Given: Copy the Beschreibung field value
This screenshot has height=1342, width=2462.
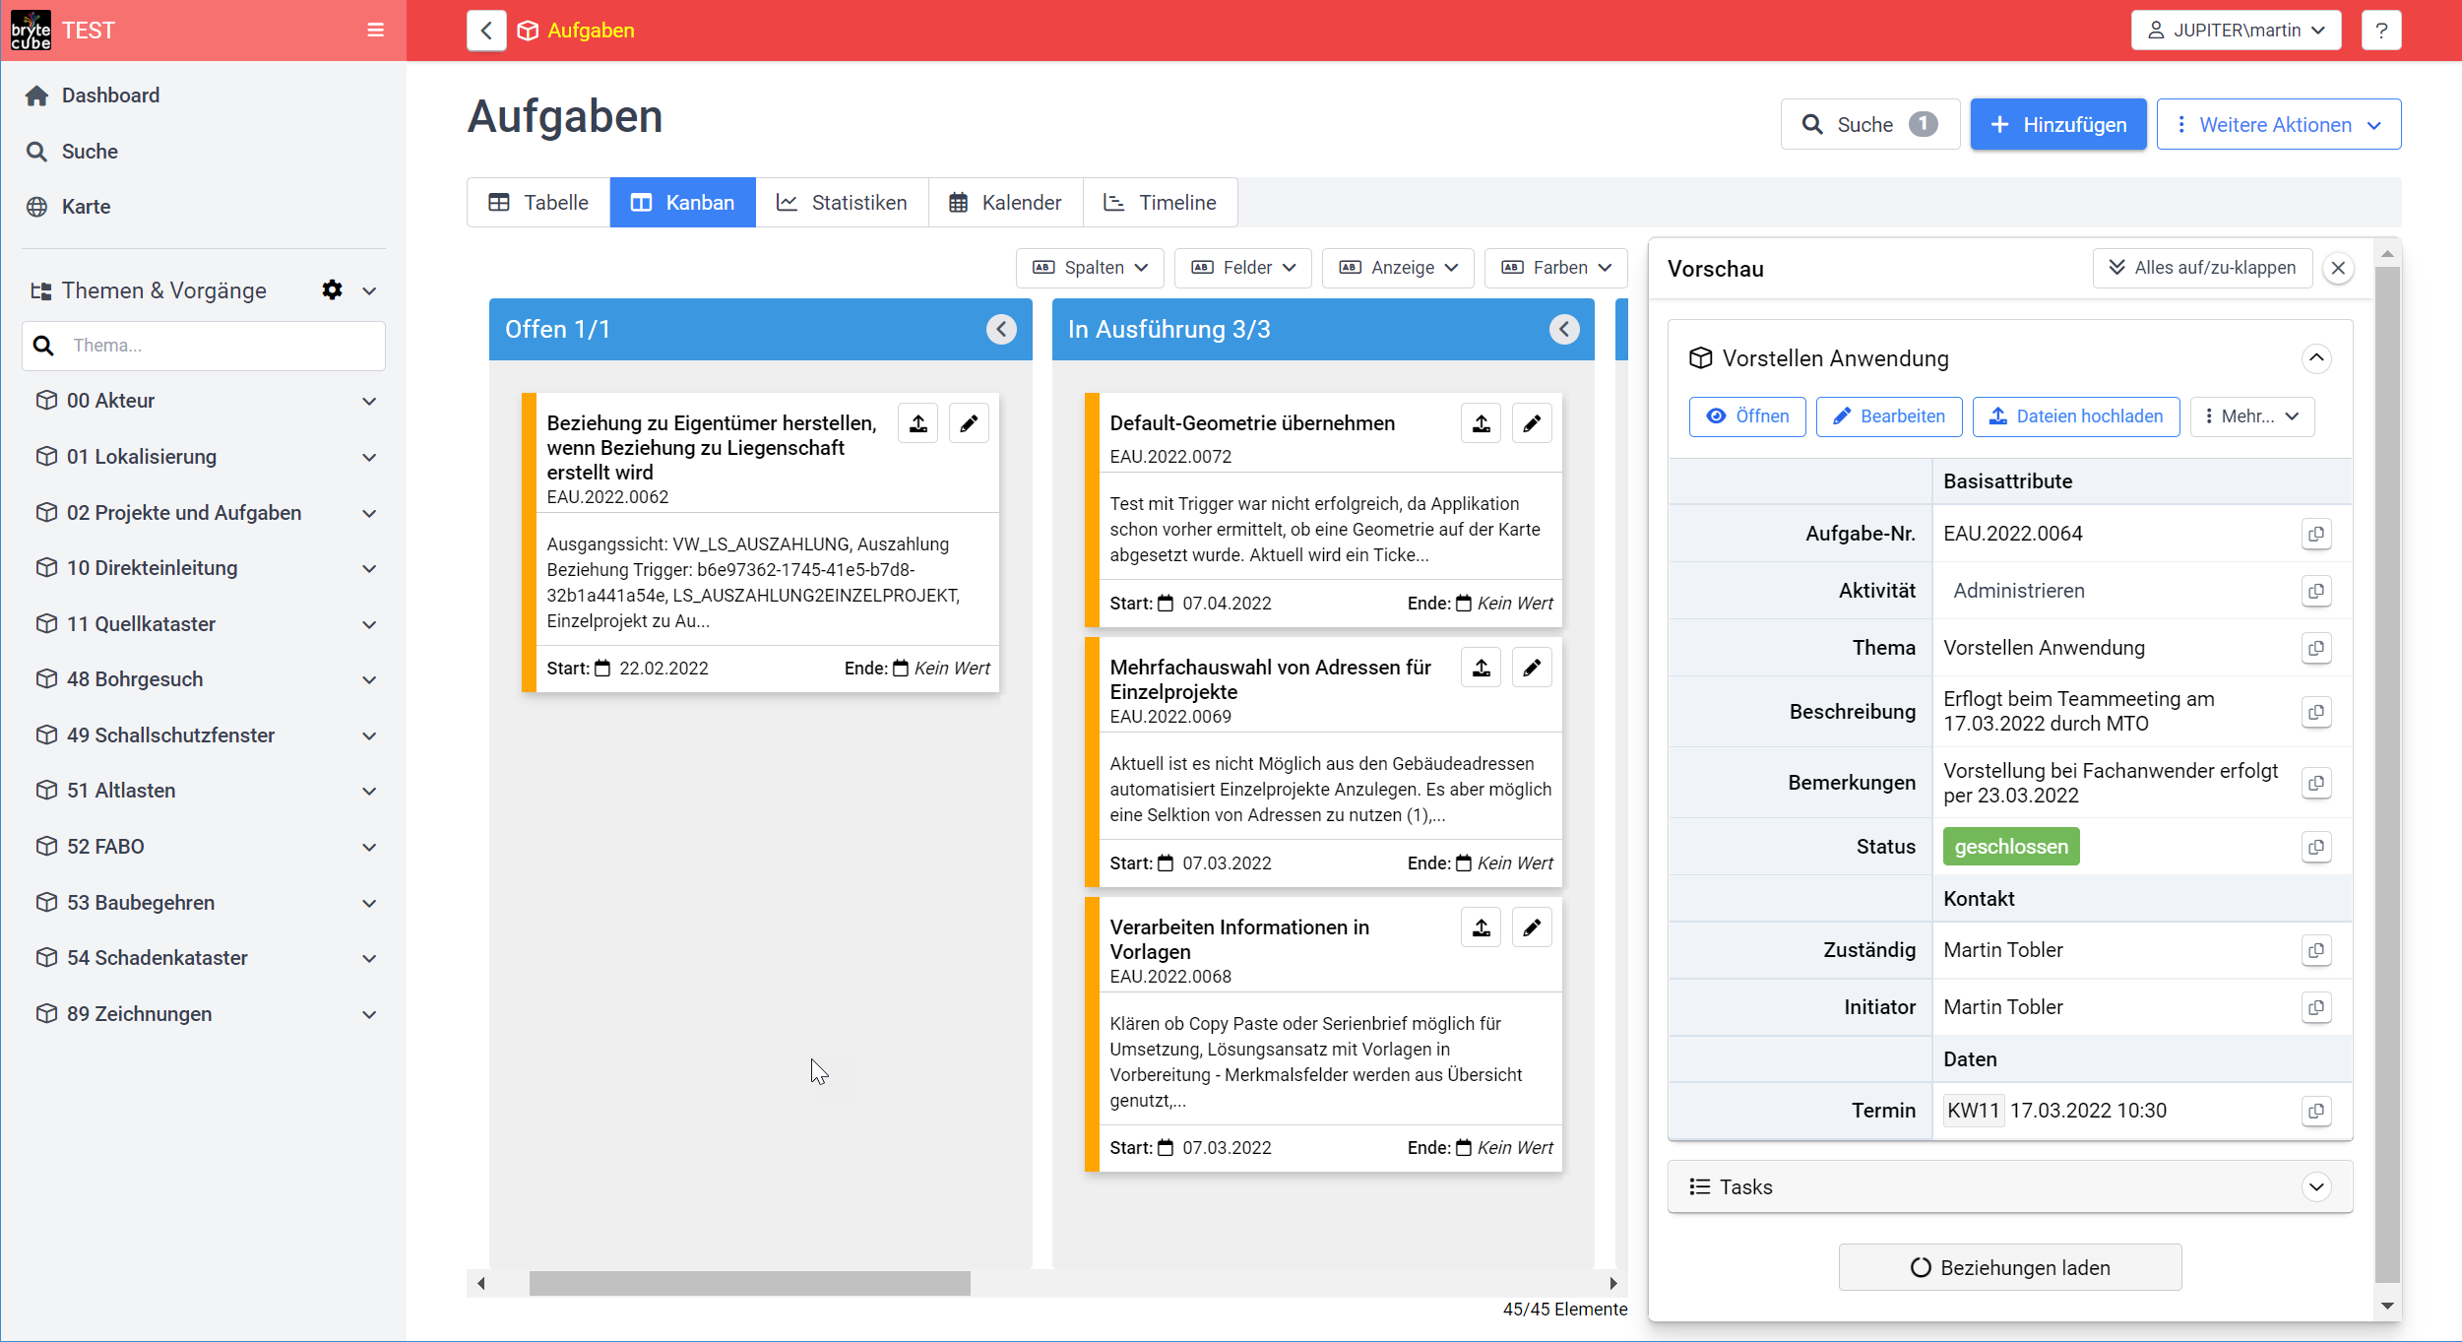Looking at the screenshot, I should click(x=2316, y=712).
